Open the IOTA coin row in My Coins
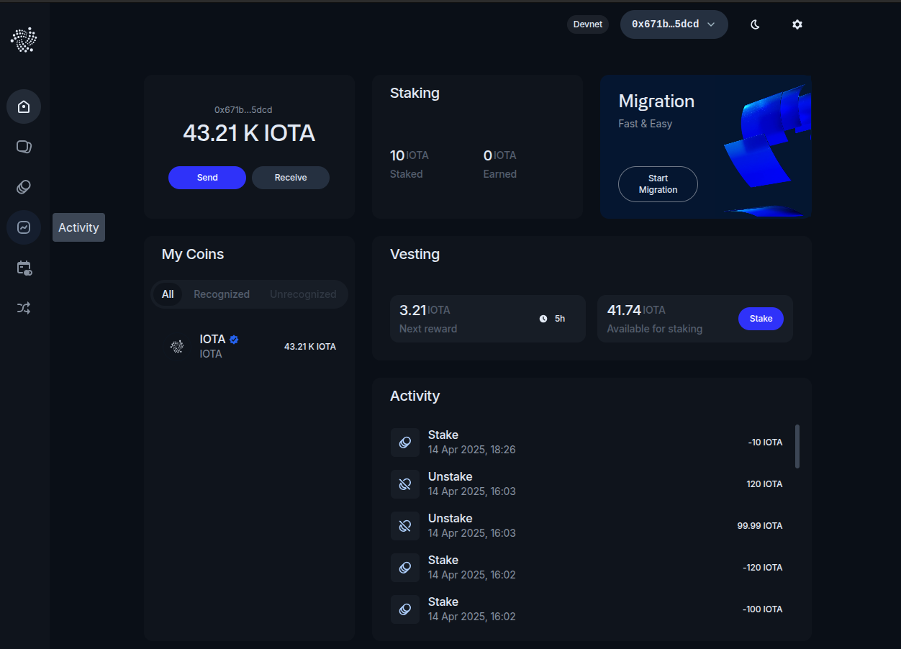Image resolution: width=901 pixels, height=649 pixels. pyautogui.click(x=249, y=346)
